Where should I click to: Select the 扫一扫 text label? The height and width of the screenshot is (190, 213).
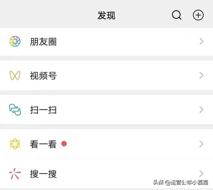tap(43, 110)
